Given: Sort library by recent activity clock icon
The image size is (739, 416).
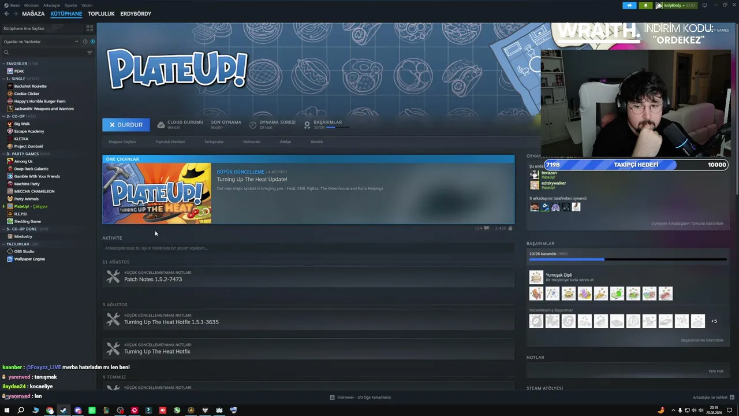Looking at the screenshot, I should click(x=85, y=42).
